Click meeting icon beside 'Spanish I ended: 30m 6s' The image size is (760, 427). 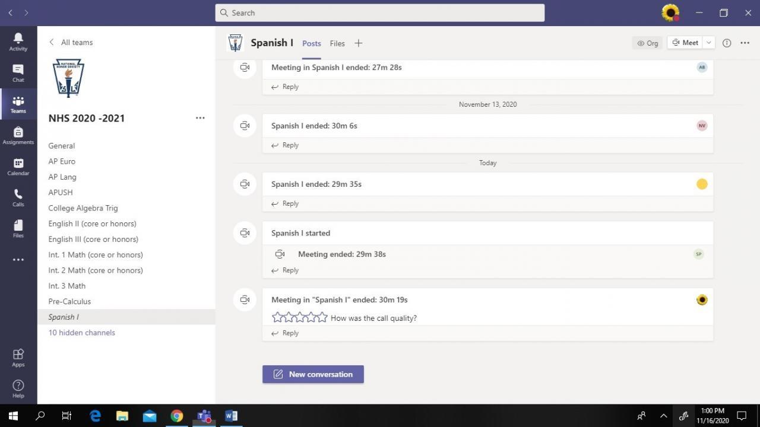pos(245,126)
